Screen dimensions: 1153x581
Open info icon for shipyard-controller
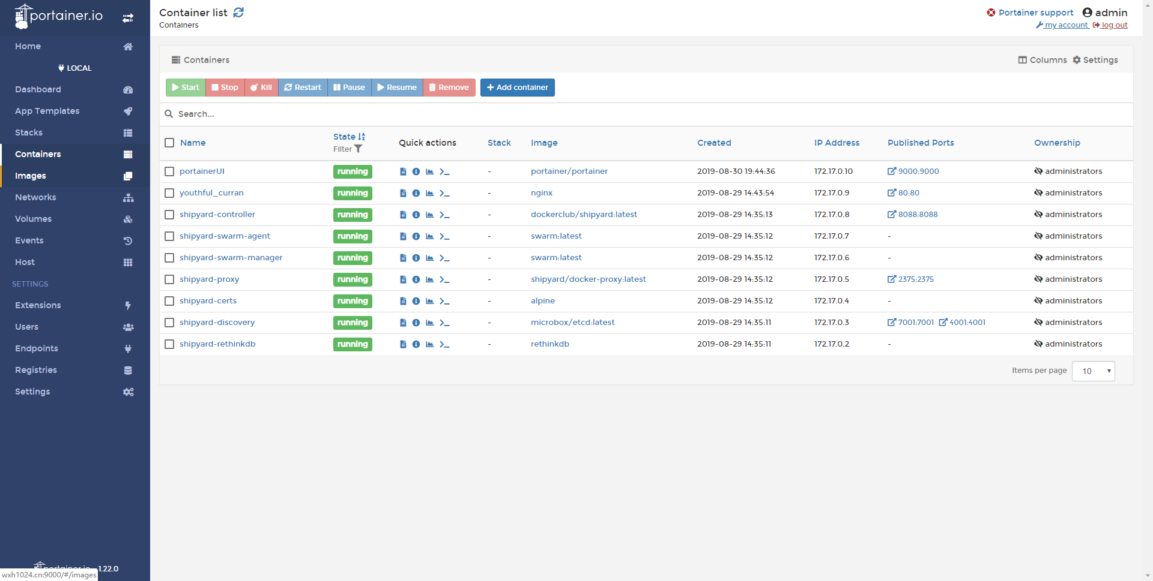click(416, 215)
